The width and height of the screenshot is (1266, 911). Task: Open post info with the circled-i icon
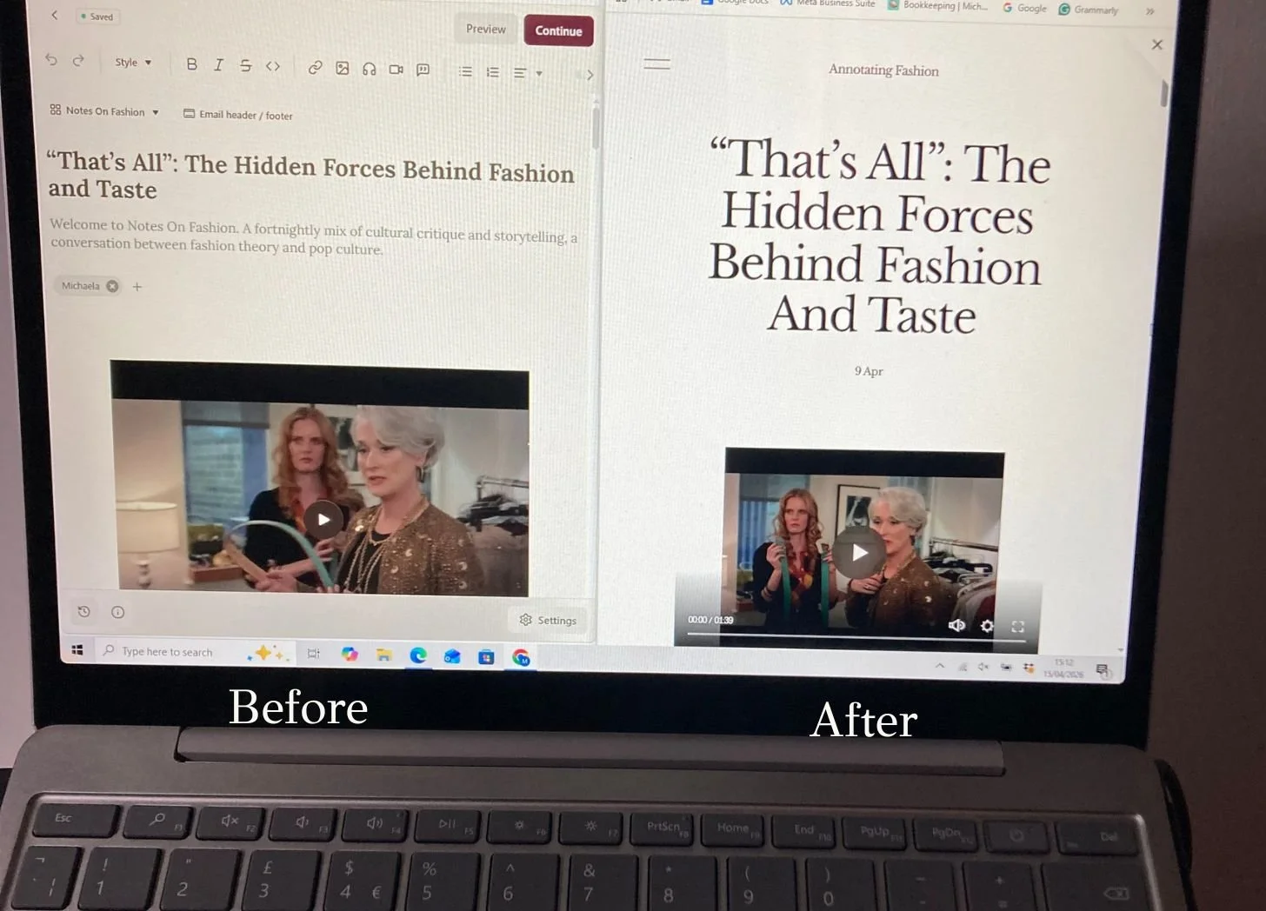118,613
